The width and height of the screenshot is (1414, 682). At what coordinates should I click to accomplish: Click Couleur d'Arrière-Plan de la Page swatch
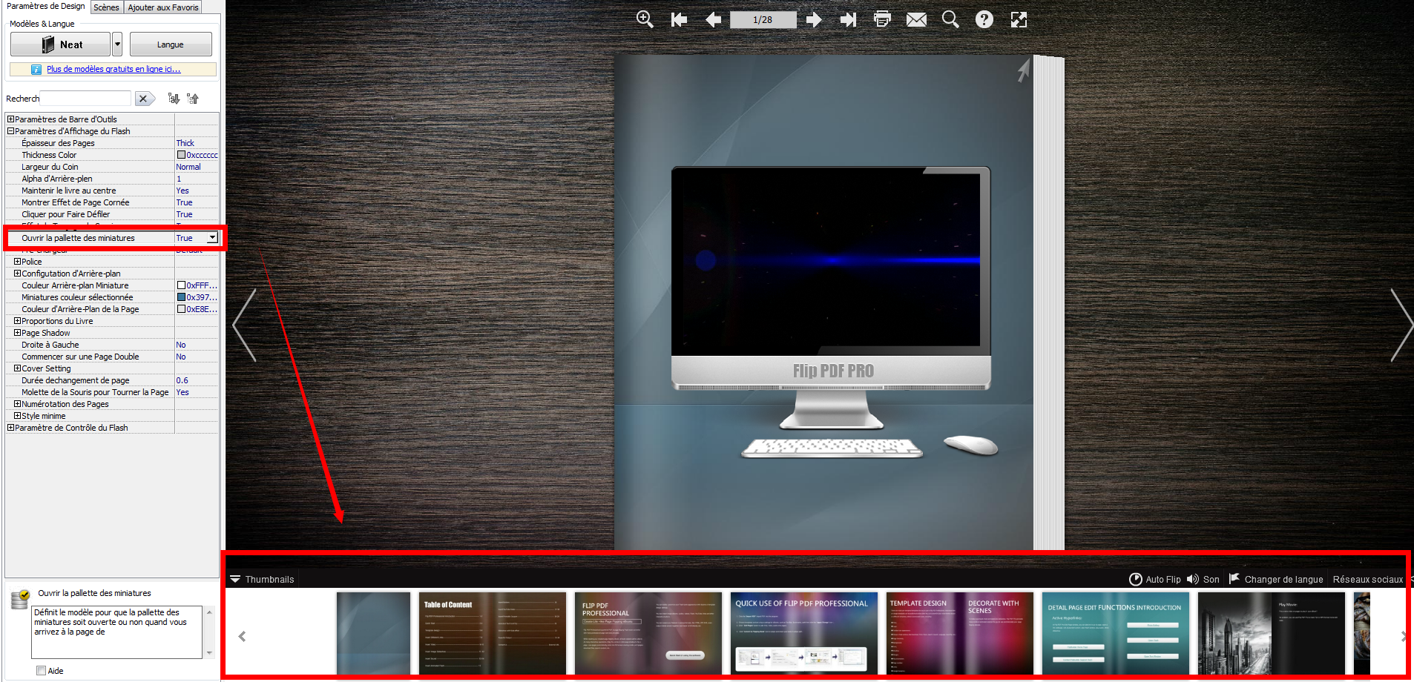[x=181, y=309]
